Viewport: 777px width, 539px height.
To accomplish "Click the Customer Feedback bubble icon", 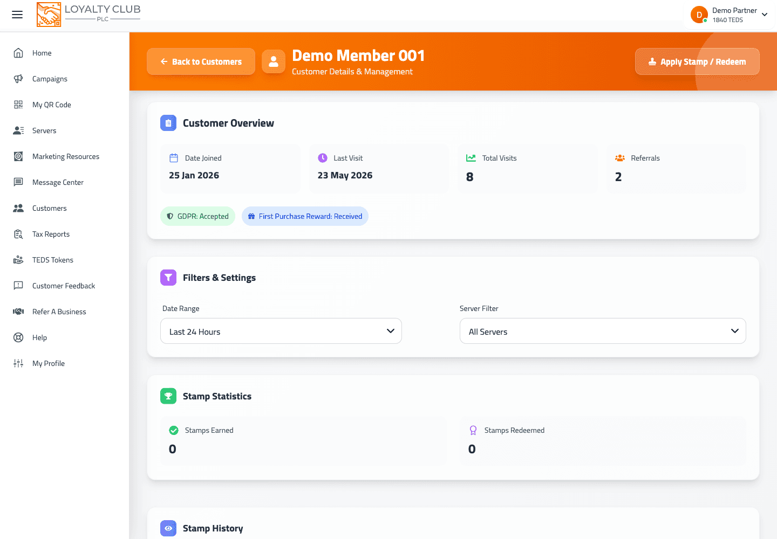I will (x=18, y=286).
